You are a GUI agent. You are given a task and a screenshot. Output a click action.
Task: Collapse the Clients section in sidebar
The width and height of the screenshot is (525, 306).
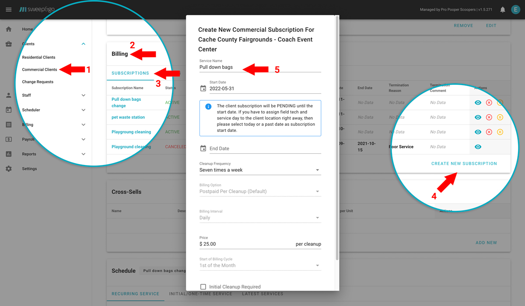point(83,44)
